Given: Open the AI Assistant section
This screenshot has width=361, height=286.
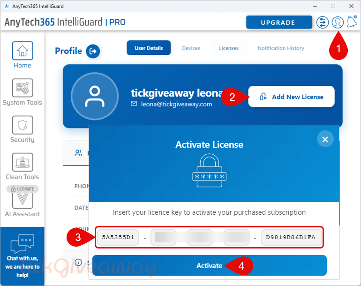Looking at the screenshot, I should tap(23, 205).
